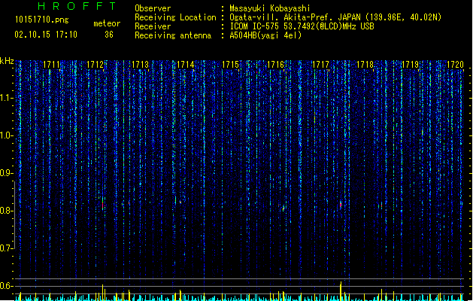
Task: Click the 0.9 kHz axis label
Action: point(6,173)
